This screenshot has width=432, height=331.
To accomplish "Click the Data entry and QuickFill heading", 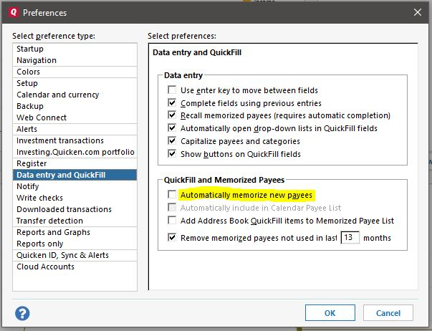I will (197, 52).
